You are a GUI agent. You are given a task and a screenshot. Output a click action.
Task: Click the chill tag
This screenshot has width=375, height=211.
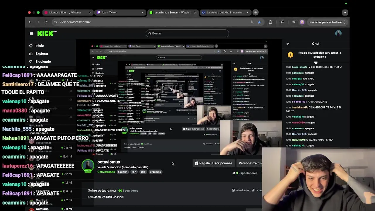pyautogui.click(x=143, y=172)
